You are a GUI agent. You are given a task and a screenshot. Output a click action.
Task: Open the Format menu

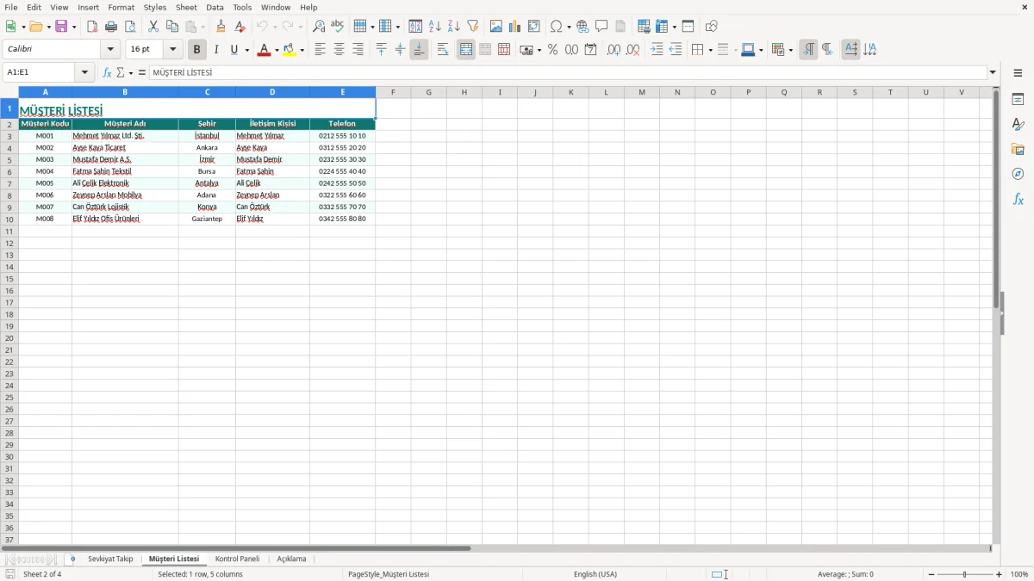pos(121,7)
